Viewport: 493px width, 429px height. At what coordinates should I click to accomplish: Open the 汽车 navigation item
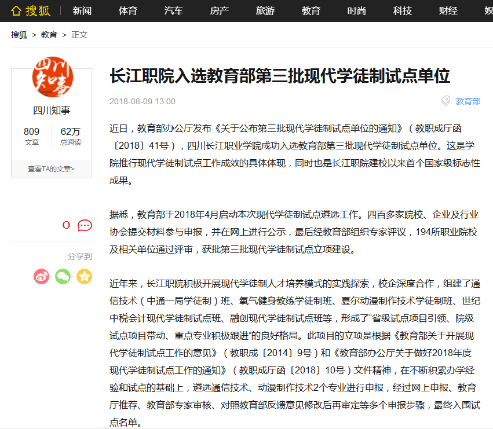[x=174, y=11]
